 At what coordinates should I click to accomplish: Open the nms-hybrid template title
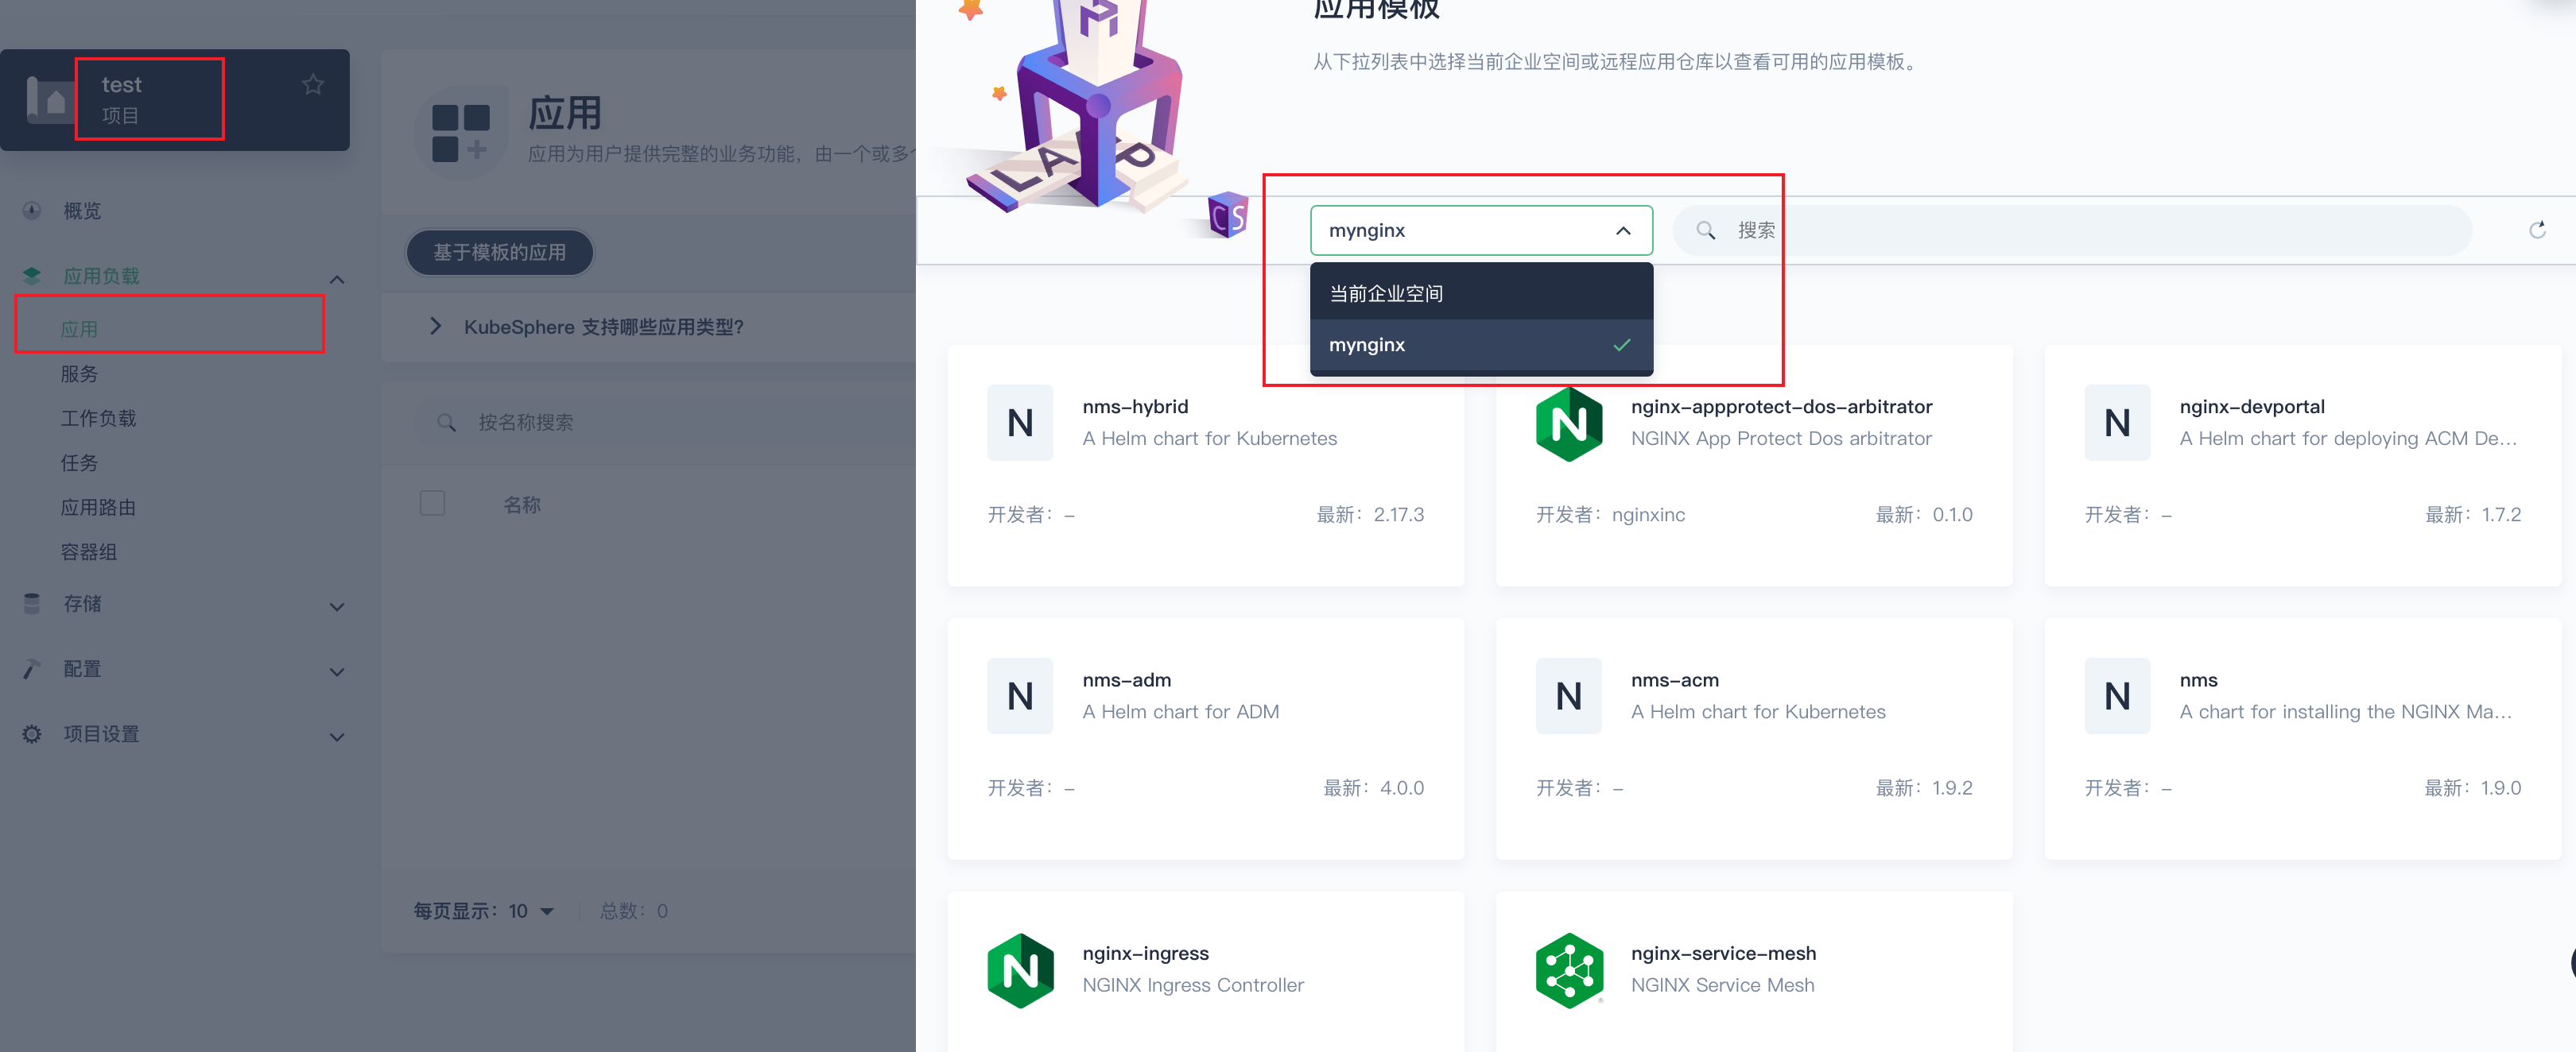pyautogui.click(x=1135, y=407)
